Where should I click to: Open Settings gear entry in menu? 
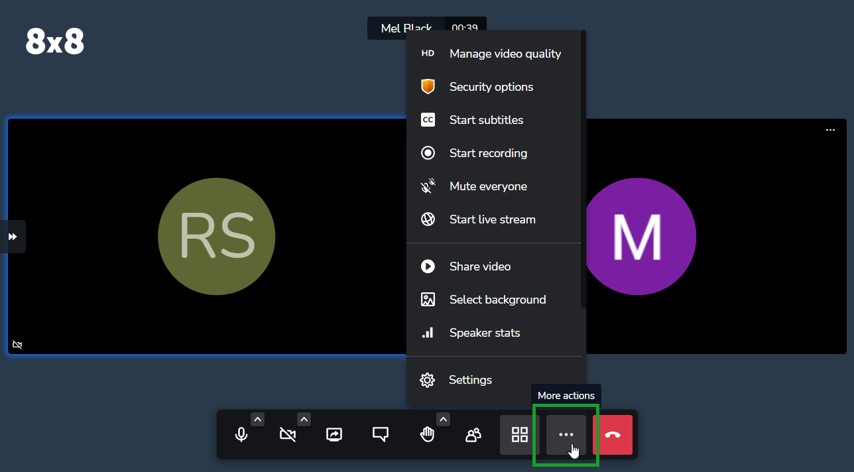pos(494,380)
